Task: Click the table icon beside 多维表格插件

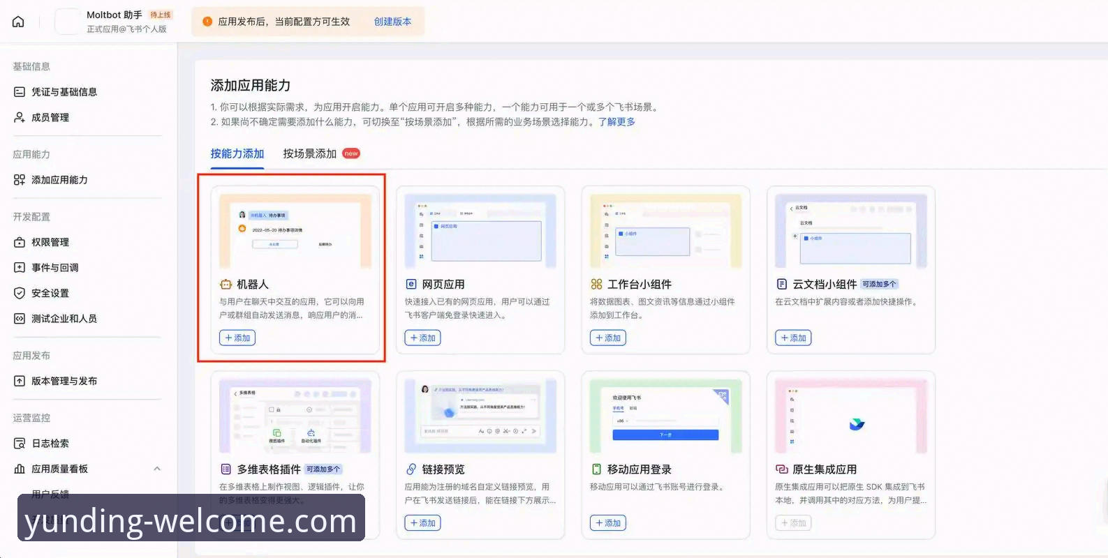Action: (x=226, y=469)
